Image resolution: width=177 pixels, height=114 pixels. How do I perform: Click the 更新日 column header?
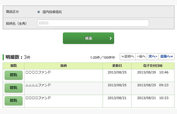pyautogui.click(x=117, y=66)
